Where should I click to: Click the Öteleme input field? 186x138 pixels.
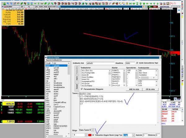point(157,135)
